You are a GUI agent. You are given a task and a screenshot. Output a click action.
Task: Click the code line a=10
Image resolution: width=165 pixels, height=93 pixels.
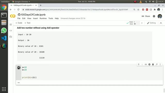point(24,67)
